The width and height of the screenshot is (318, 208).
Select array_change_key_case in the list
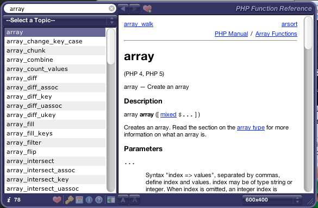pyautogui.click(x=55, y=41)
